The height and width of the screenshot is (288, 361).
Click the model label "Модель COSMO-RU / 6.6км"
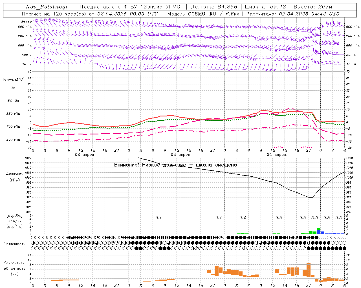[203, 14]
